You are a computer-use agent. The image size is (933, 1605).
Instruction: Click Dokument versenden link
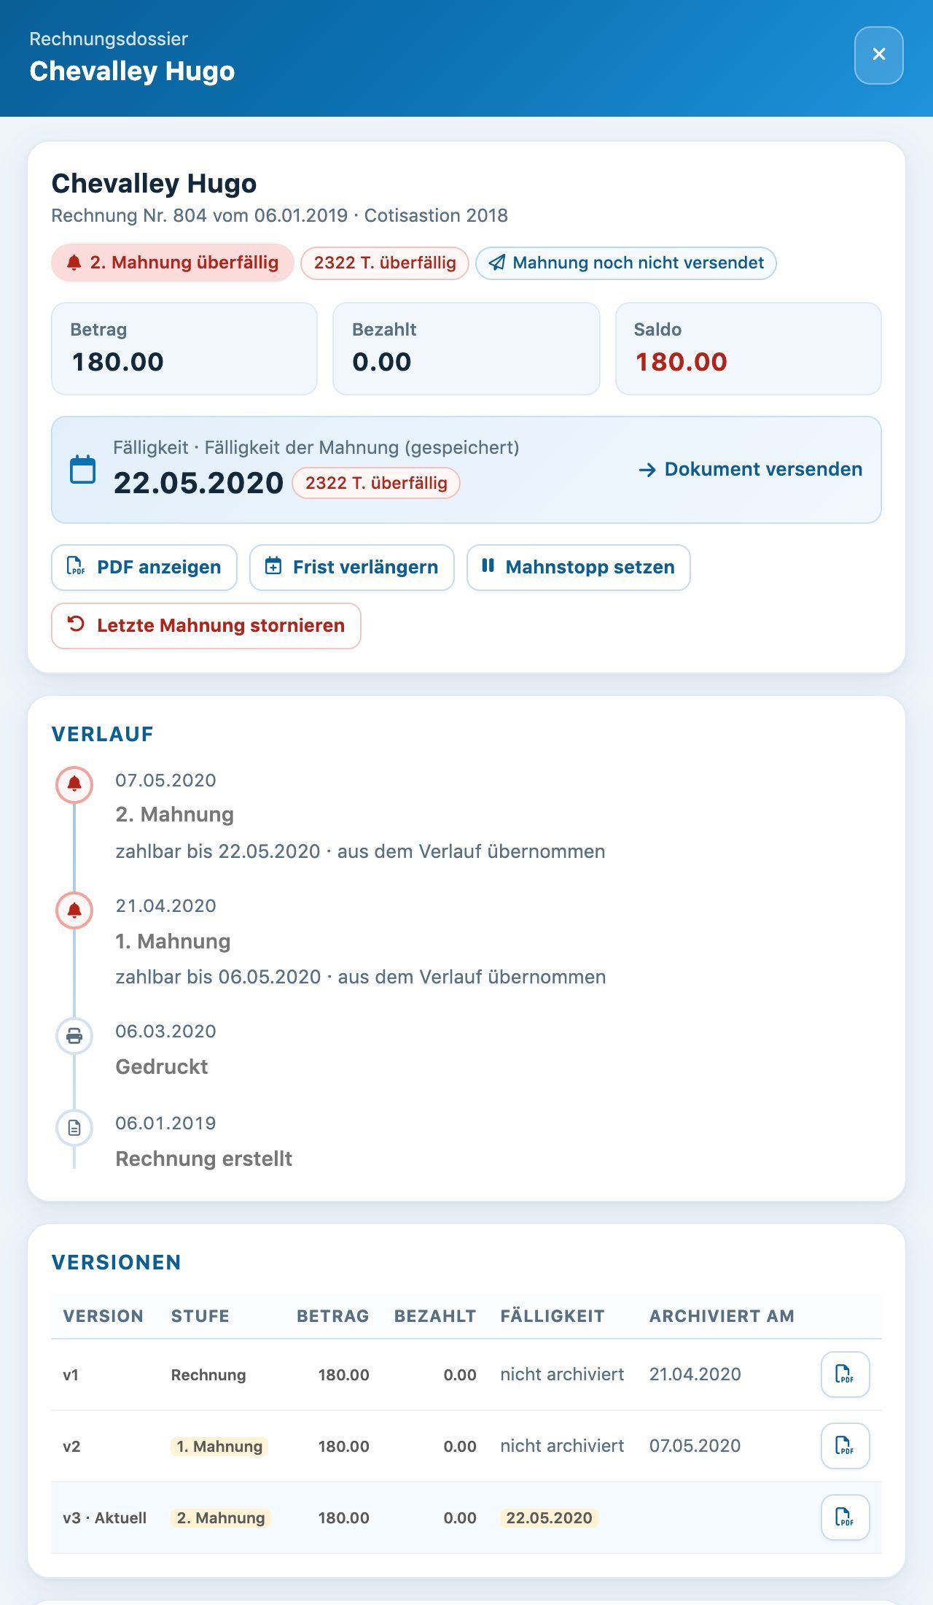coord(751,469)
